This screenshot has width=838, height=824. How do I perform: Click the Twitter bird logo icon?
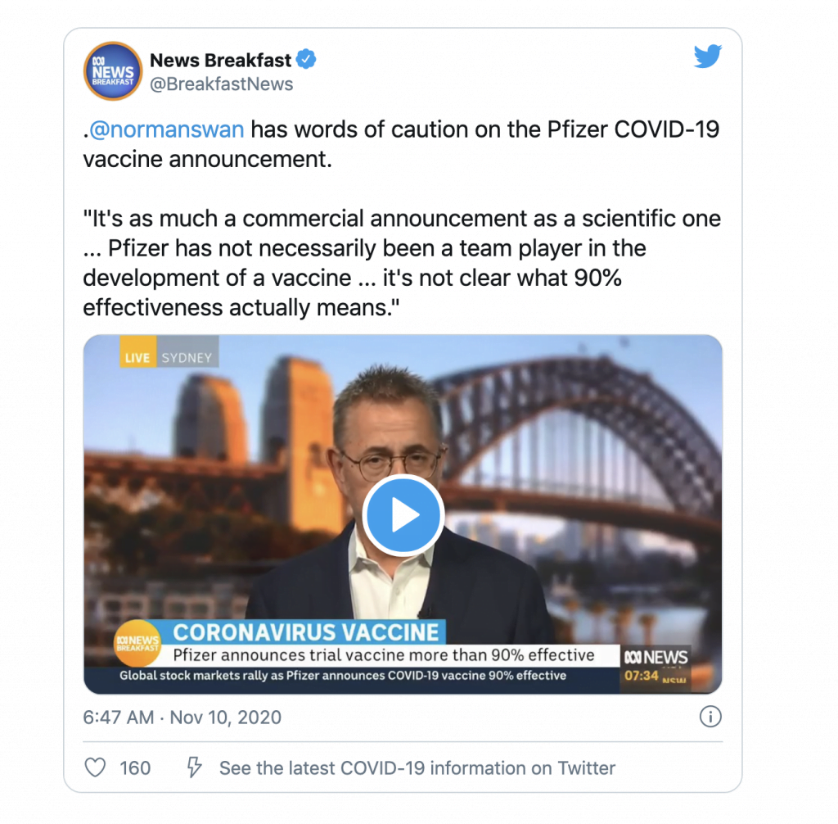pyautogui.click(x=708, y=57)
